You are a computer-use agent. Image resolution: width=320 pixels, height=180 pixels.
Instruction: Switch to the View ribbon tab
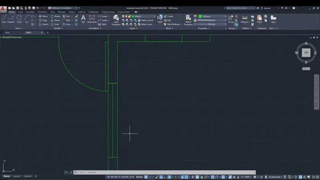pos(52,12)
